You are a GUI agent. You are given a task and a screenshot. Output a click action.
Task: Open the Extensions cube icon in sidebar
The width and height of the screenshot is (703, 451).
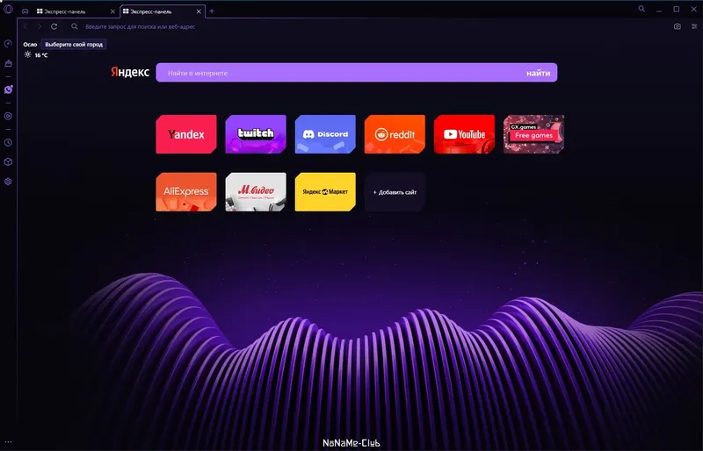click(x=8, y=161)
